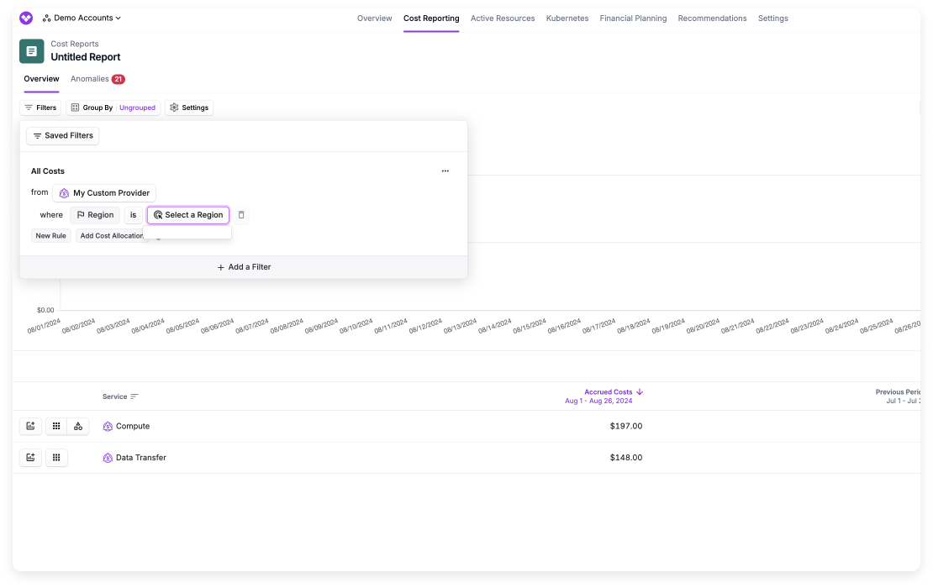Change the My Custom Provider selection
Viewport: 933px width, 588px height.
(104, 193)
